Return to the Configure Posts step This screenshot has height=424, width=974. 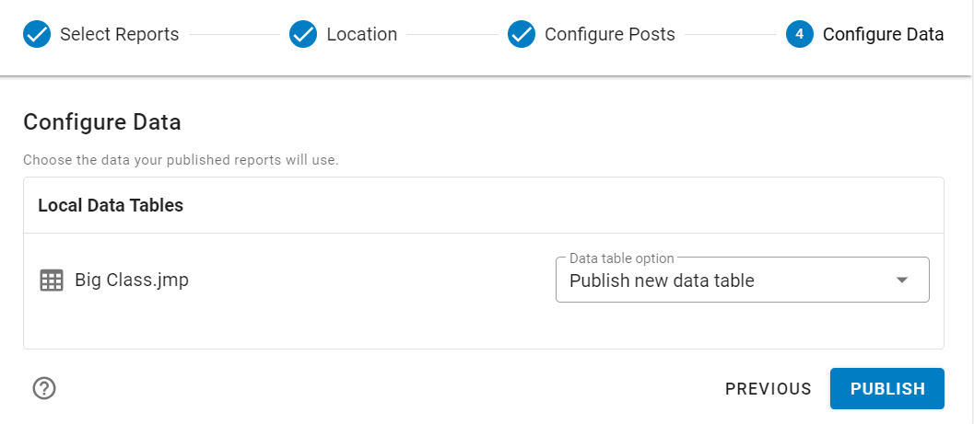[x=609, y=35]
